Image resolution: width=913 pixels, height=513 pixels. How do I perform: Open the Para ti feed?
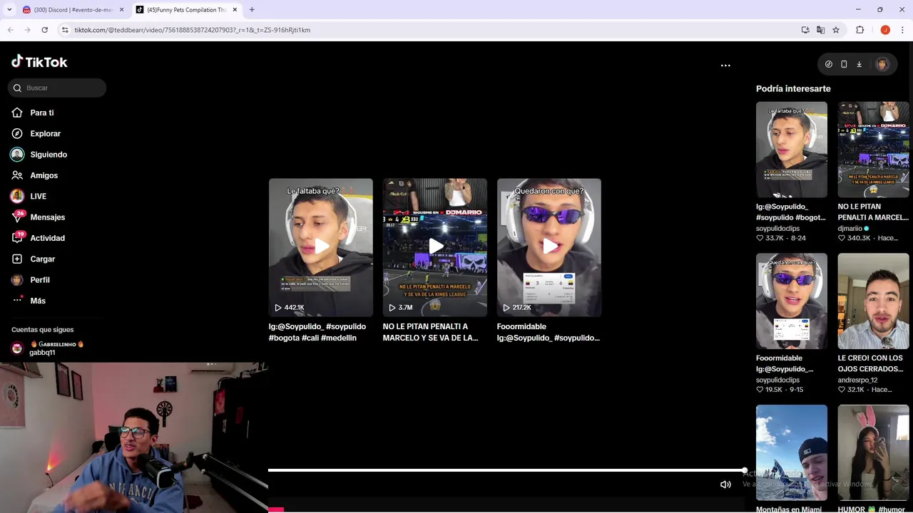pyautogui.click(x=42, y=113)
